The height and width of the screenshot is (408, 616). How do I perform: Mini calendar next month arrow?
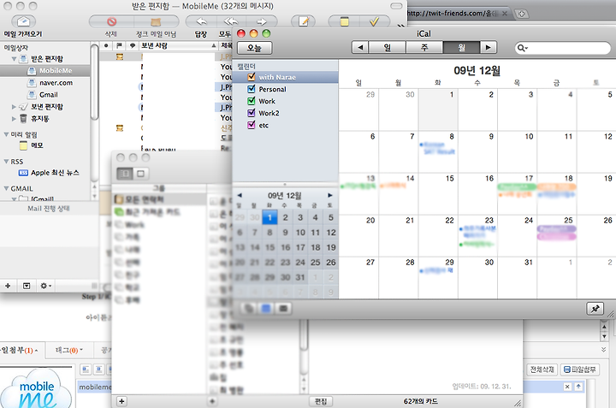pos(330,195)
